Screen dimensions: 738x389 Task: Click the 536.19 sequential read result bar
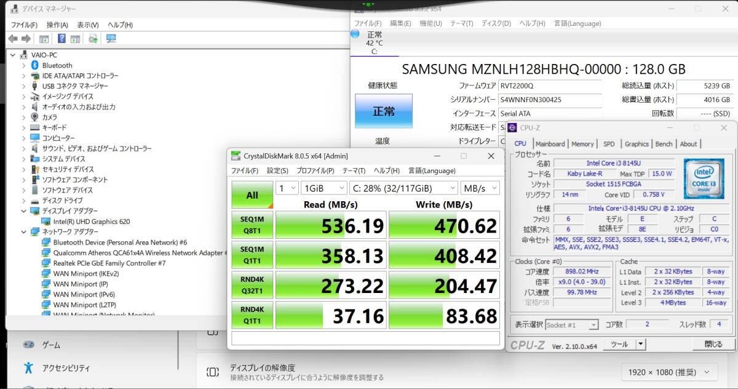click(331, 225)
